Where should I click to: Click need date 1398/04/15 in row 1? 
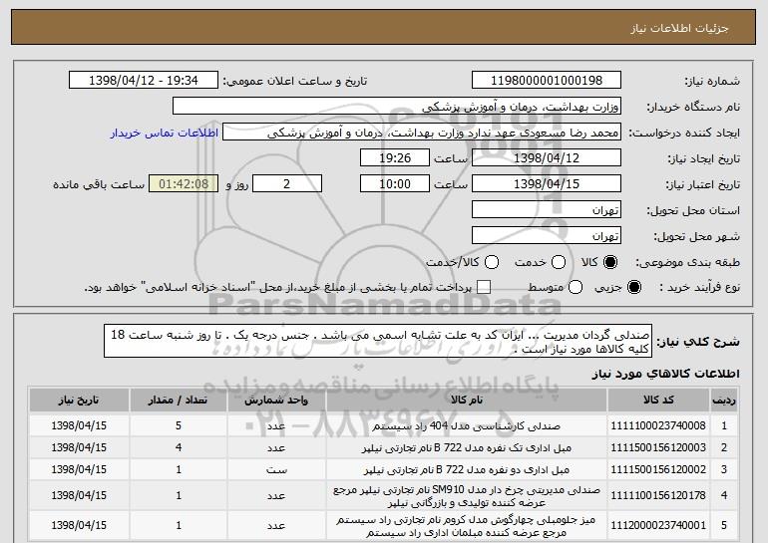pyautogui.click(x=79, y=425)
